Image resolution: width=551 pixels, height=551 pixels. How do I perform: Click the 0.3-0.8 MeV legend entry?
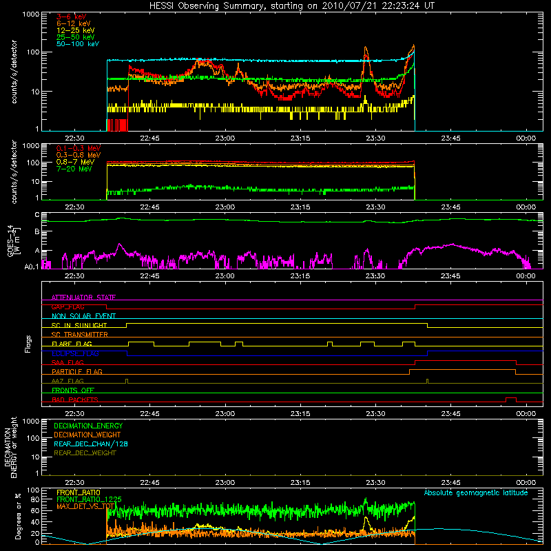pyautogui.click(x=79, y=155)
